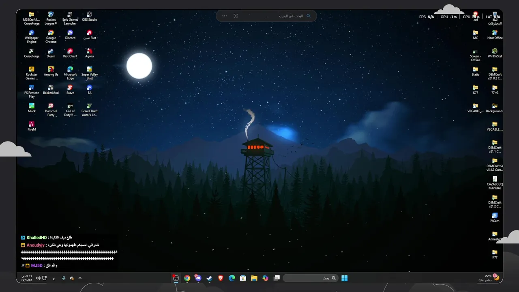Select the WinDirStat desktop icon
519x292 pixels.
point(495,53)
